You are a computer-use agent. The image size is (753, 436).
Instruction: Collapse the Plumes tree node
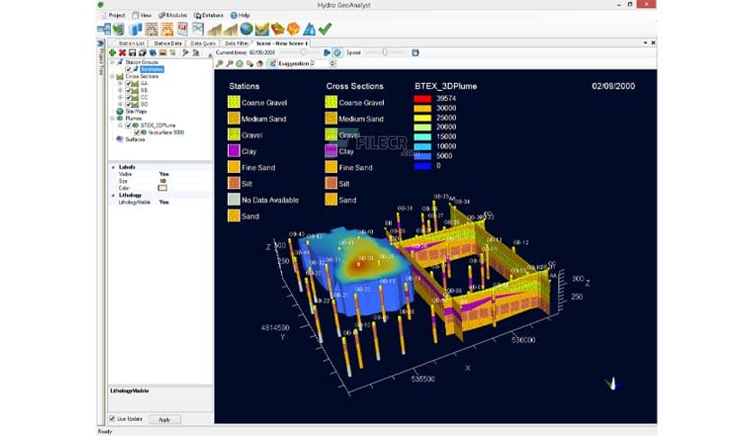(113, 118)
